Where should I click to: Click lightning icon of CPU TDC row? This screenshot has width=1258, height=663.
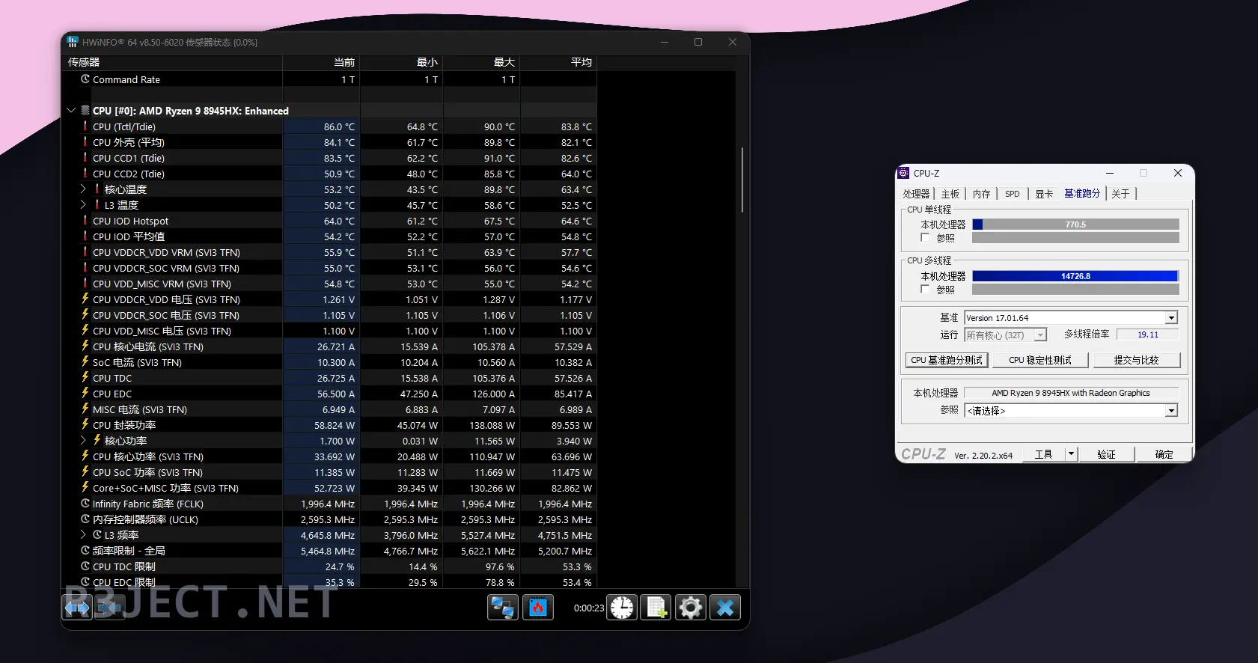[x=85, y=378]
